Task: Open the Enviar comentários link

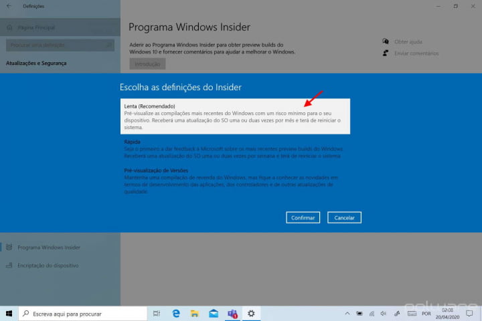Action: pyautogui.click(x=416, y=53)
